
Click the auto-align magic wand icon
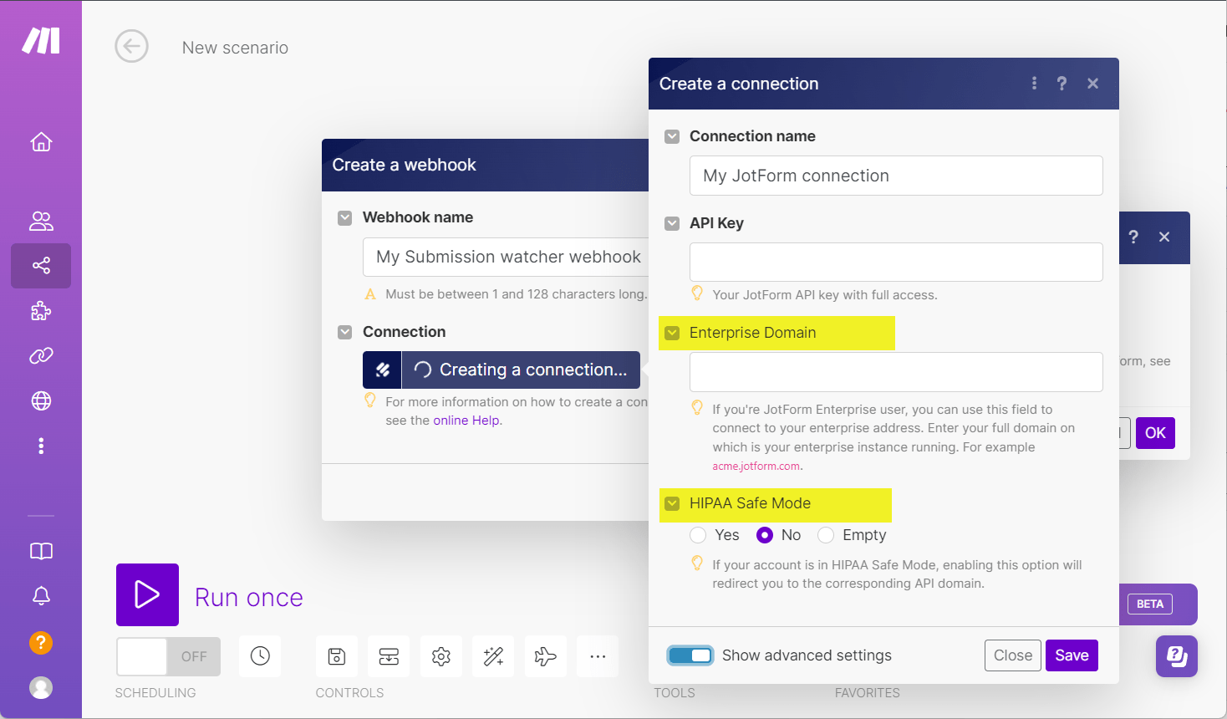[x=493, y=656]
